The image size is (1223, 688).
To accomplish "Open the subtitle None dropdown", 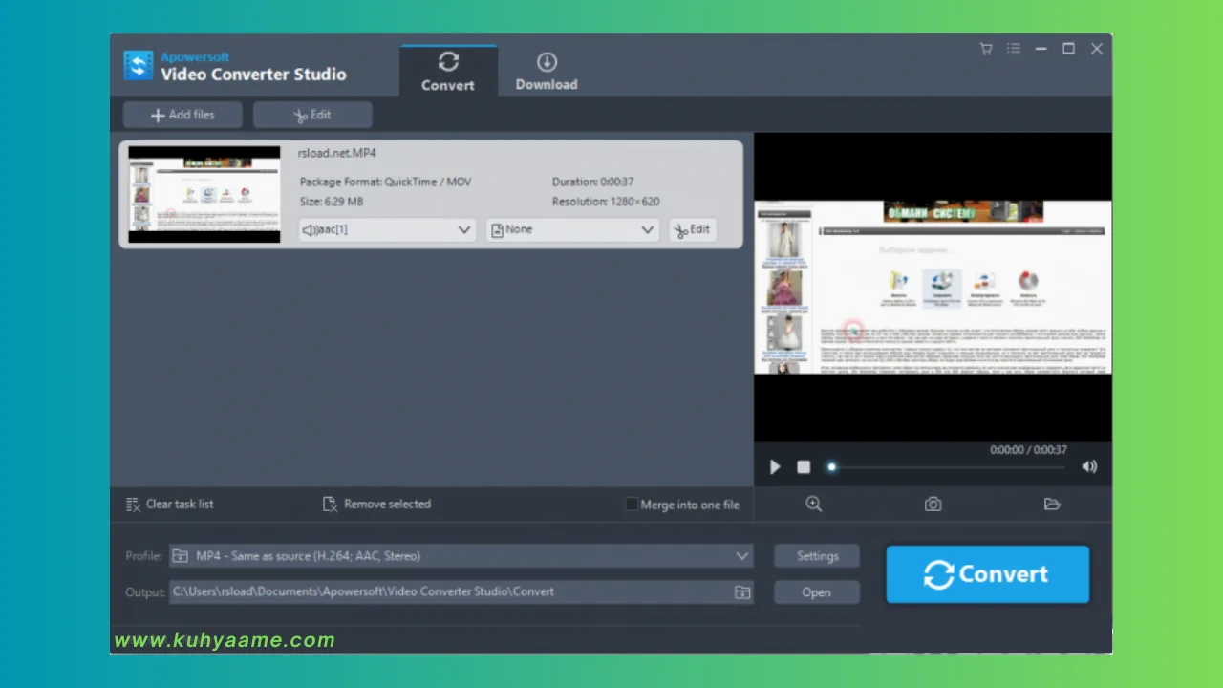I will [572, 229].
